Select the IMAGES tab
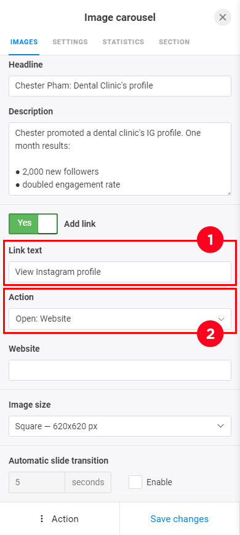Viewport: 240px width, 535px height. pyautogui.click(x=24, y=42)
